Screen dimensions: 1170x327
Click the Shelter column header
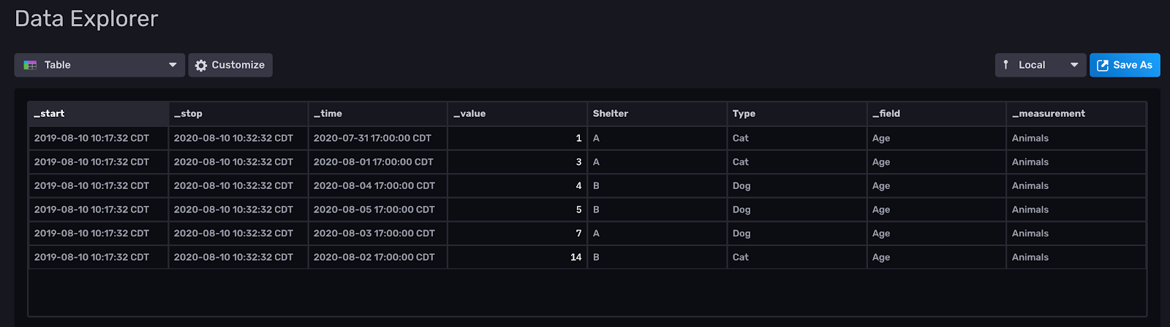tap(657, 114)
